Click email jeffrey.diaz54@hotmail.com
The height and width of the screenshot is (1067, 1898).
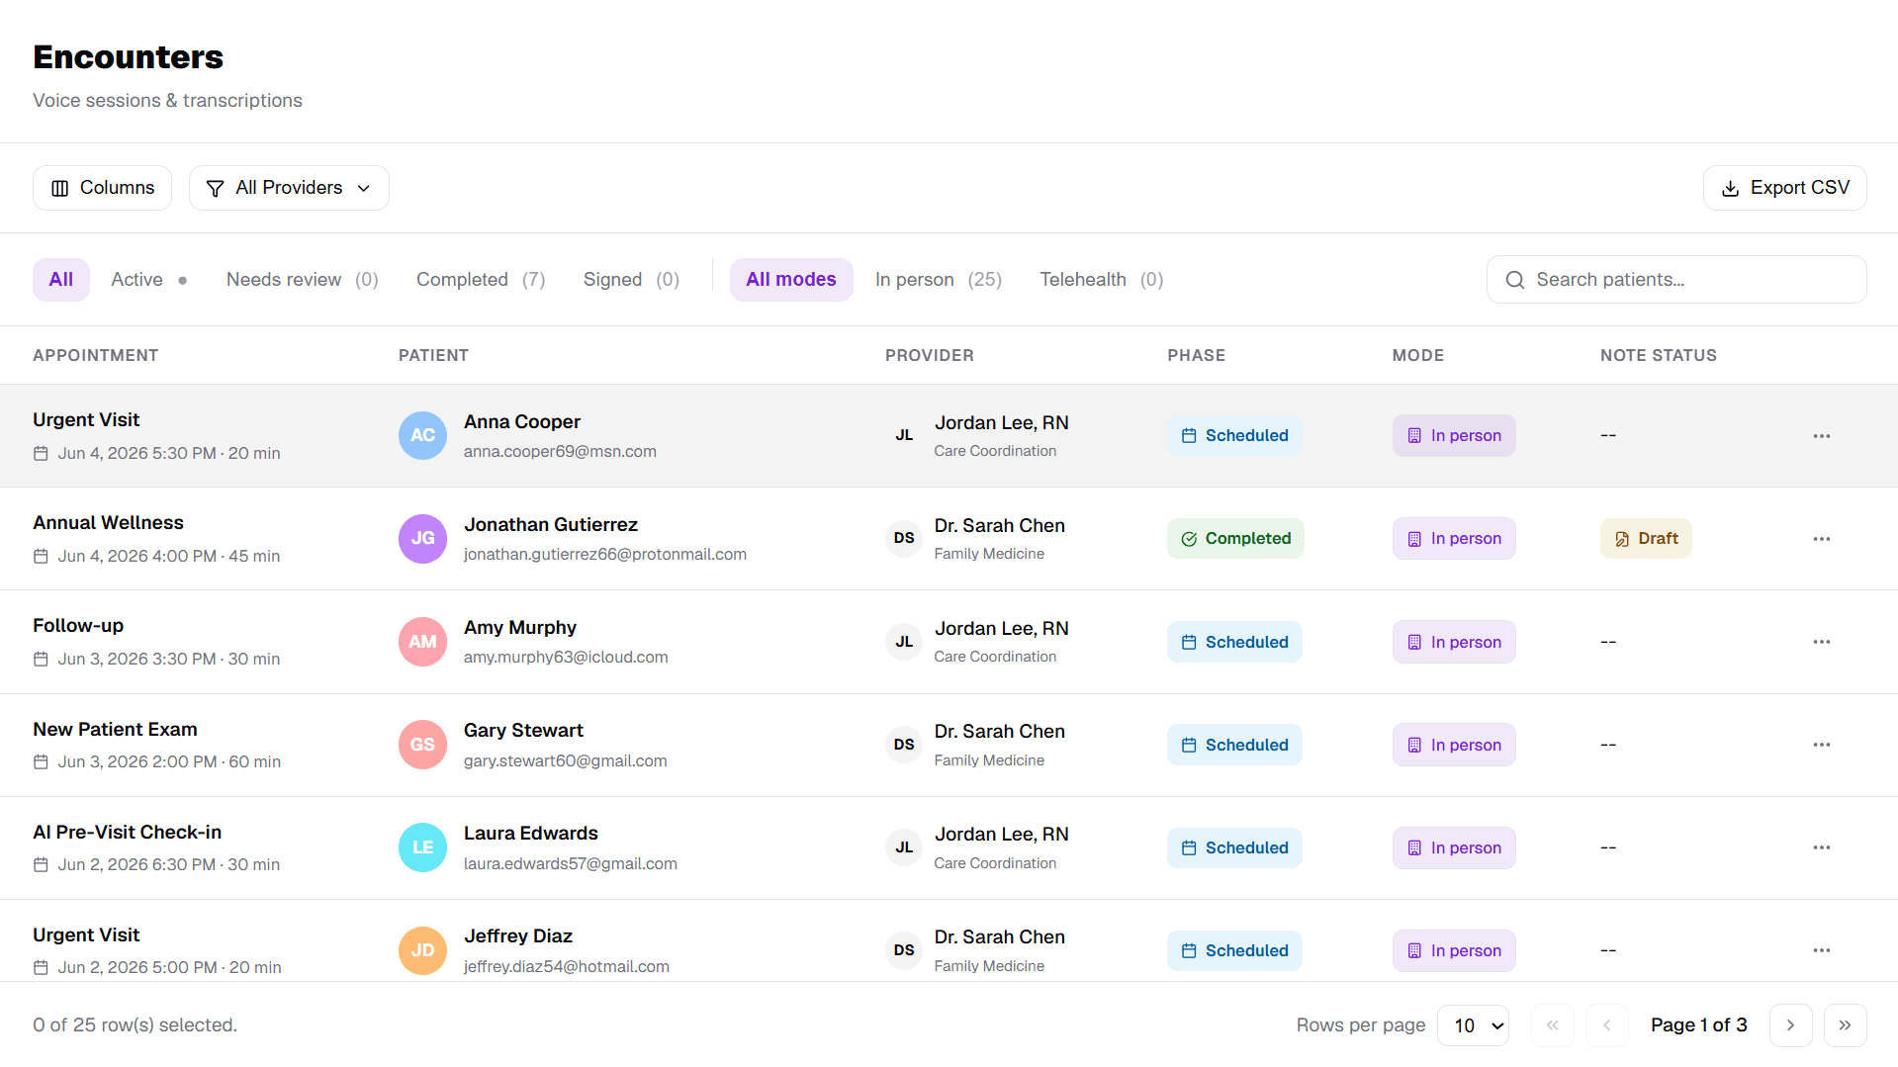[566, 967]
